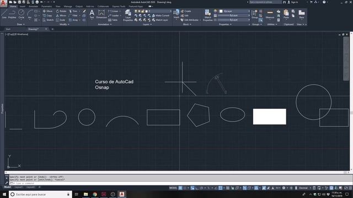Viewport: 353px width, 198px height.
Task: Click the object color swatch
Action: [x=221, y=11]
